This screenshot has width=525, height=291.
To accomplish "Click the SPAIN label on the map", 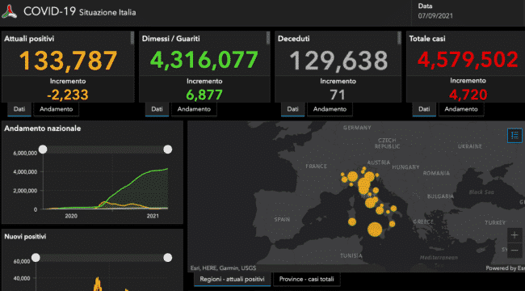I will point(282,220).
